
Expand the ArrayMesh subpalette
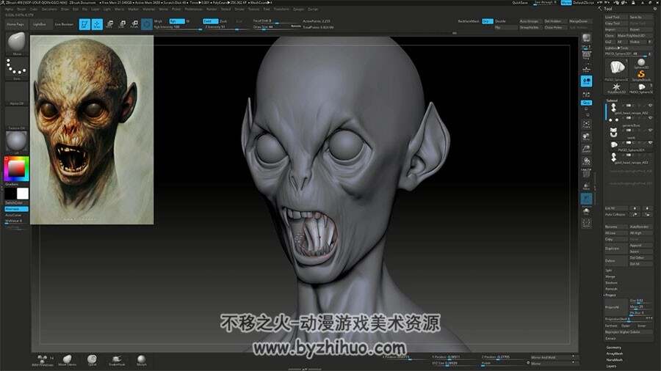614,353
